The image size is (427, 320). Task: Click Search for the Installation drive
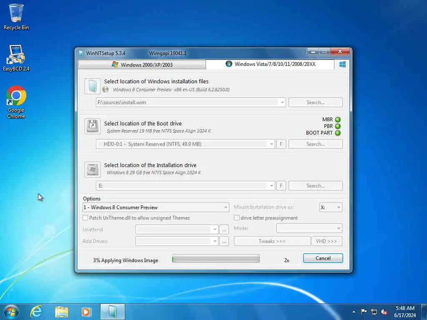click(316, 186)
